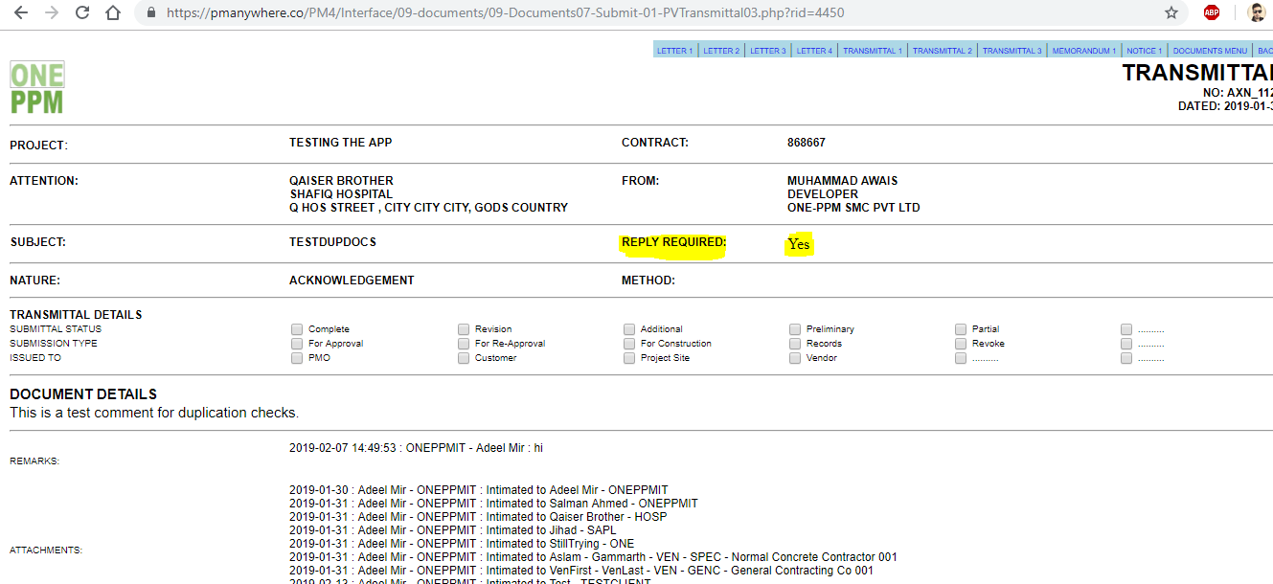Tick the Project Site checkbox
1273x584 pixels.
[629, 358]
